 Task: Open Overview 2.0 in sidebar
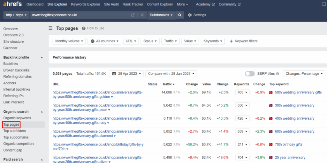[x=13, y=35]
